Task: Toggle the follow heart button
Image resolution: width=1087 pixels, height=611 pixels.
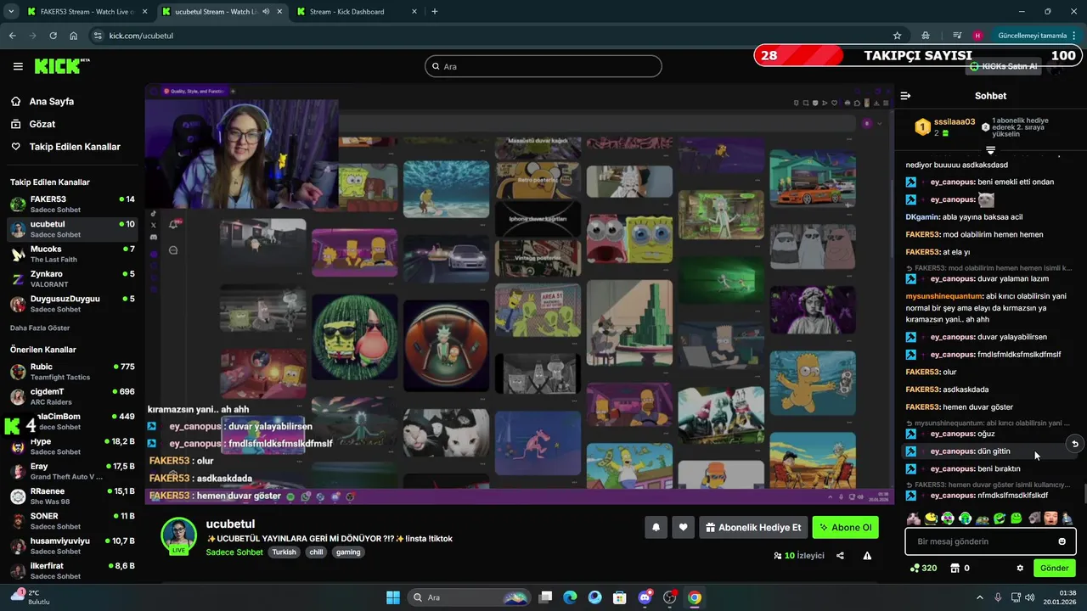Action: (683, 527)
